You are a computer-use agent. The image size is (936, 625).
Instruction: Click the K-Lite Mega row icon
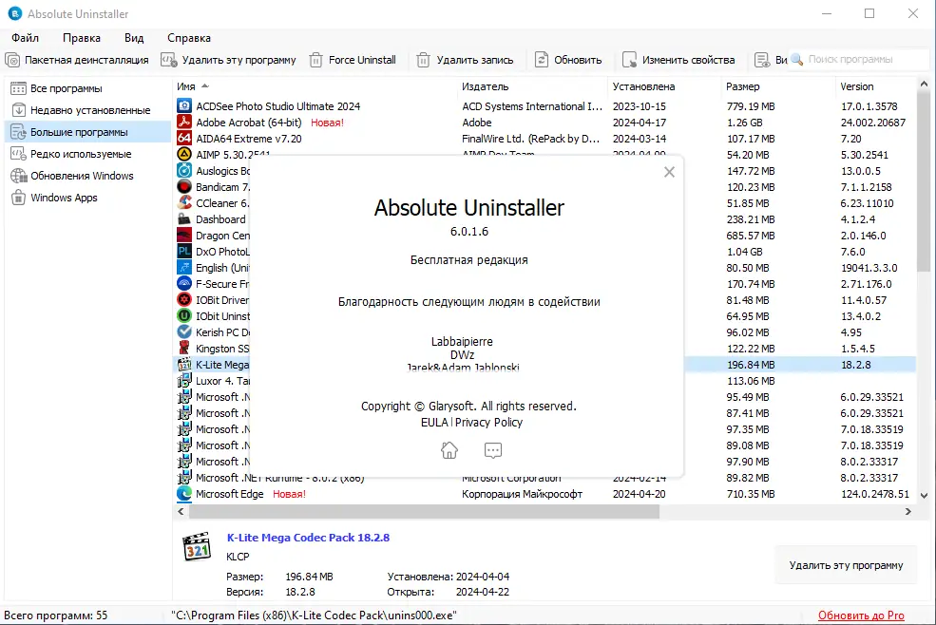click(184, 364)
